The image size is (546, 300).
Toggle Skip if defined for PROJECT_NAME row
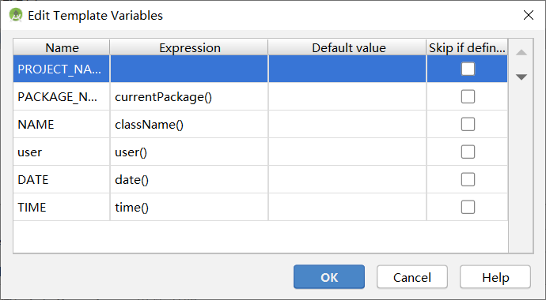pos(468,69)
